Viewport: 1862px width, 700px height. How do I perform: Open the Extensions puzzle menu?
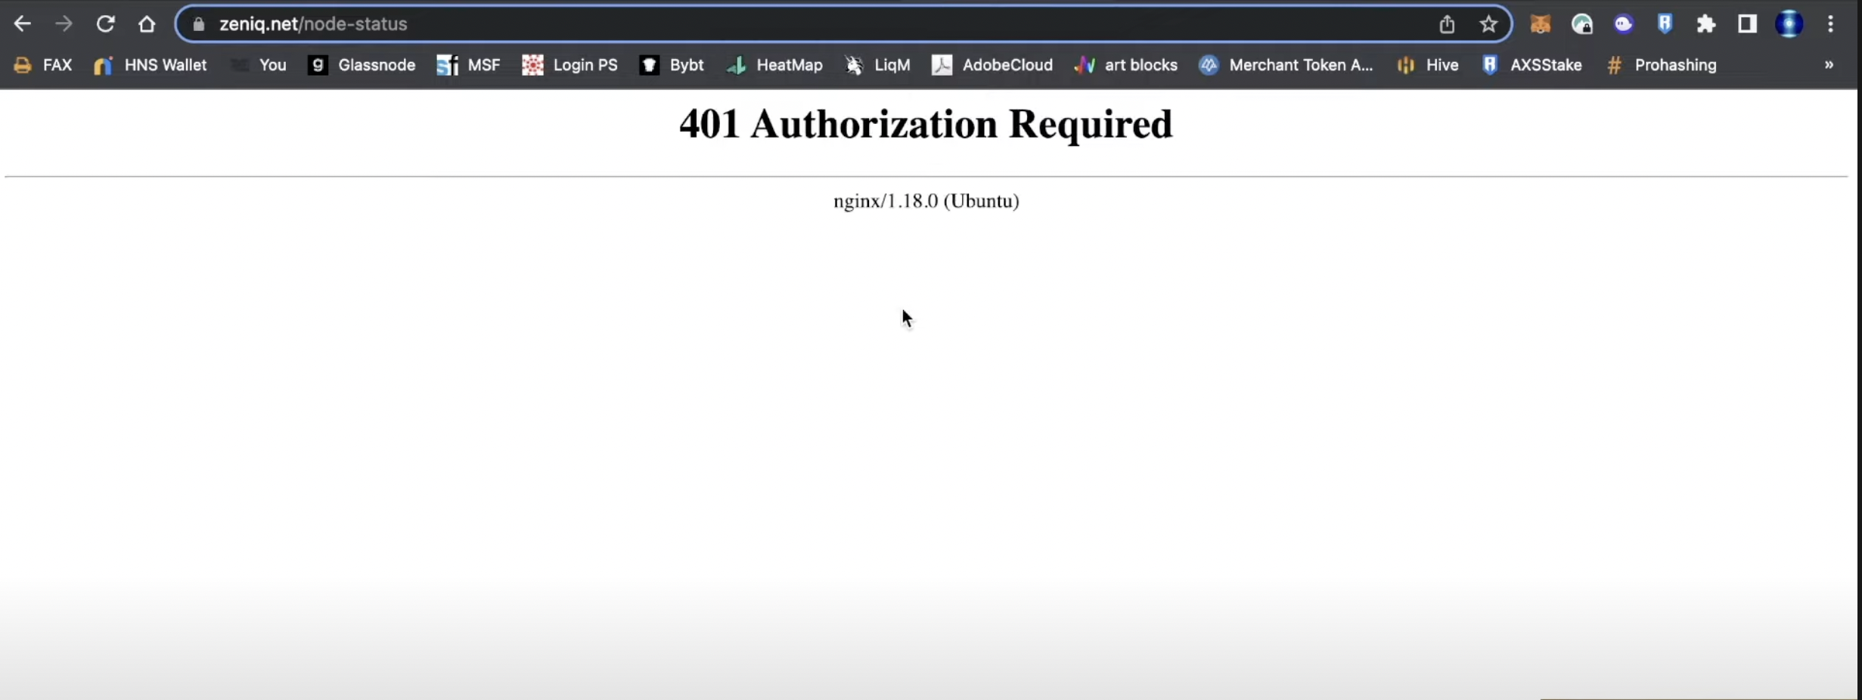1706,24
